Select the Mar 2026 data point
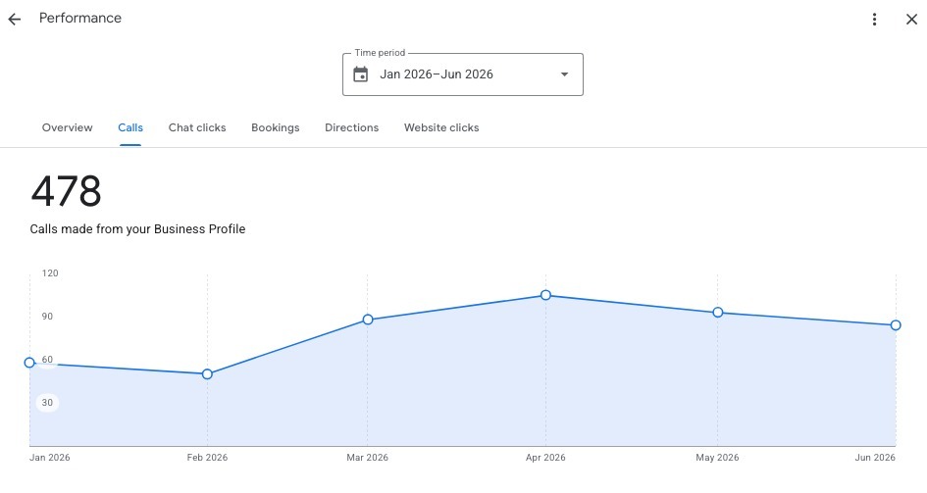Viewport: 927px width, 493px height. (x=368, y=320)
